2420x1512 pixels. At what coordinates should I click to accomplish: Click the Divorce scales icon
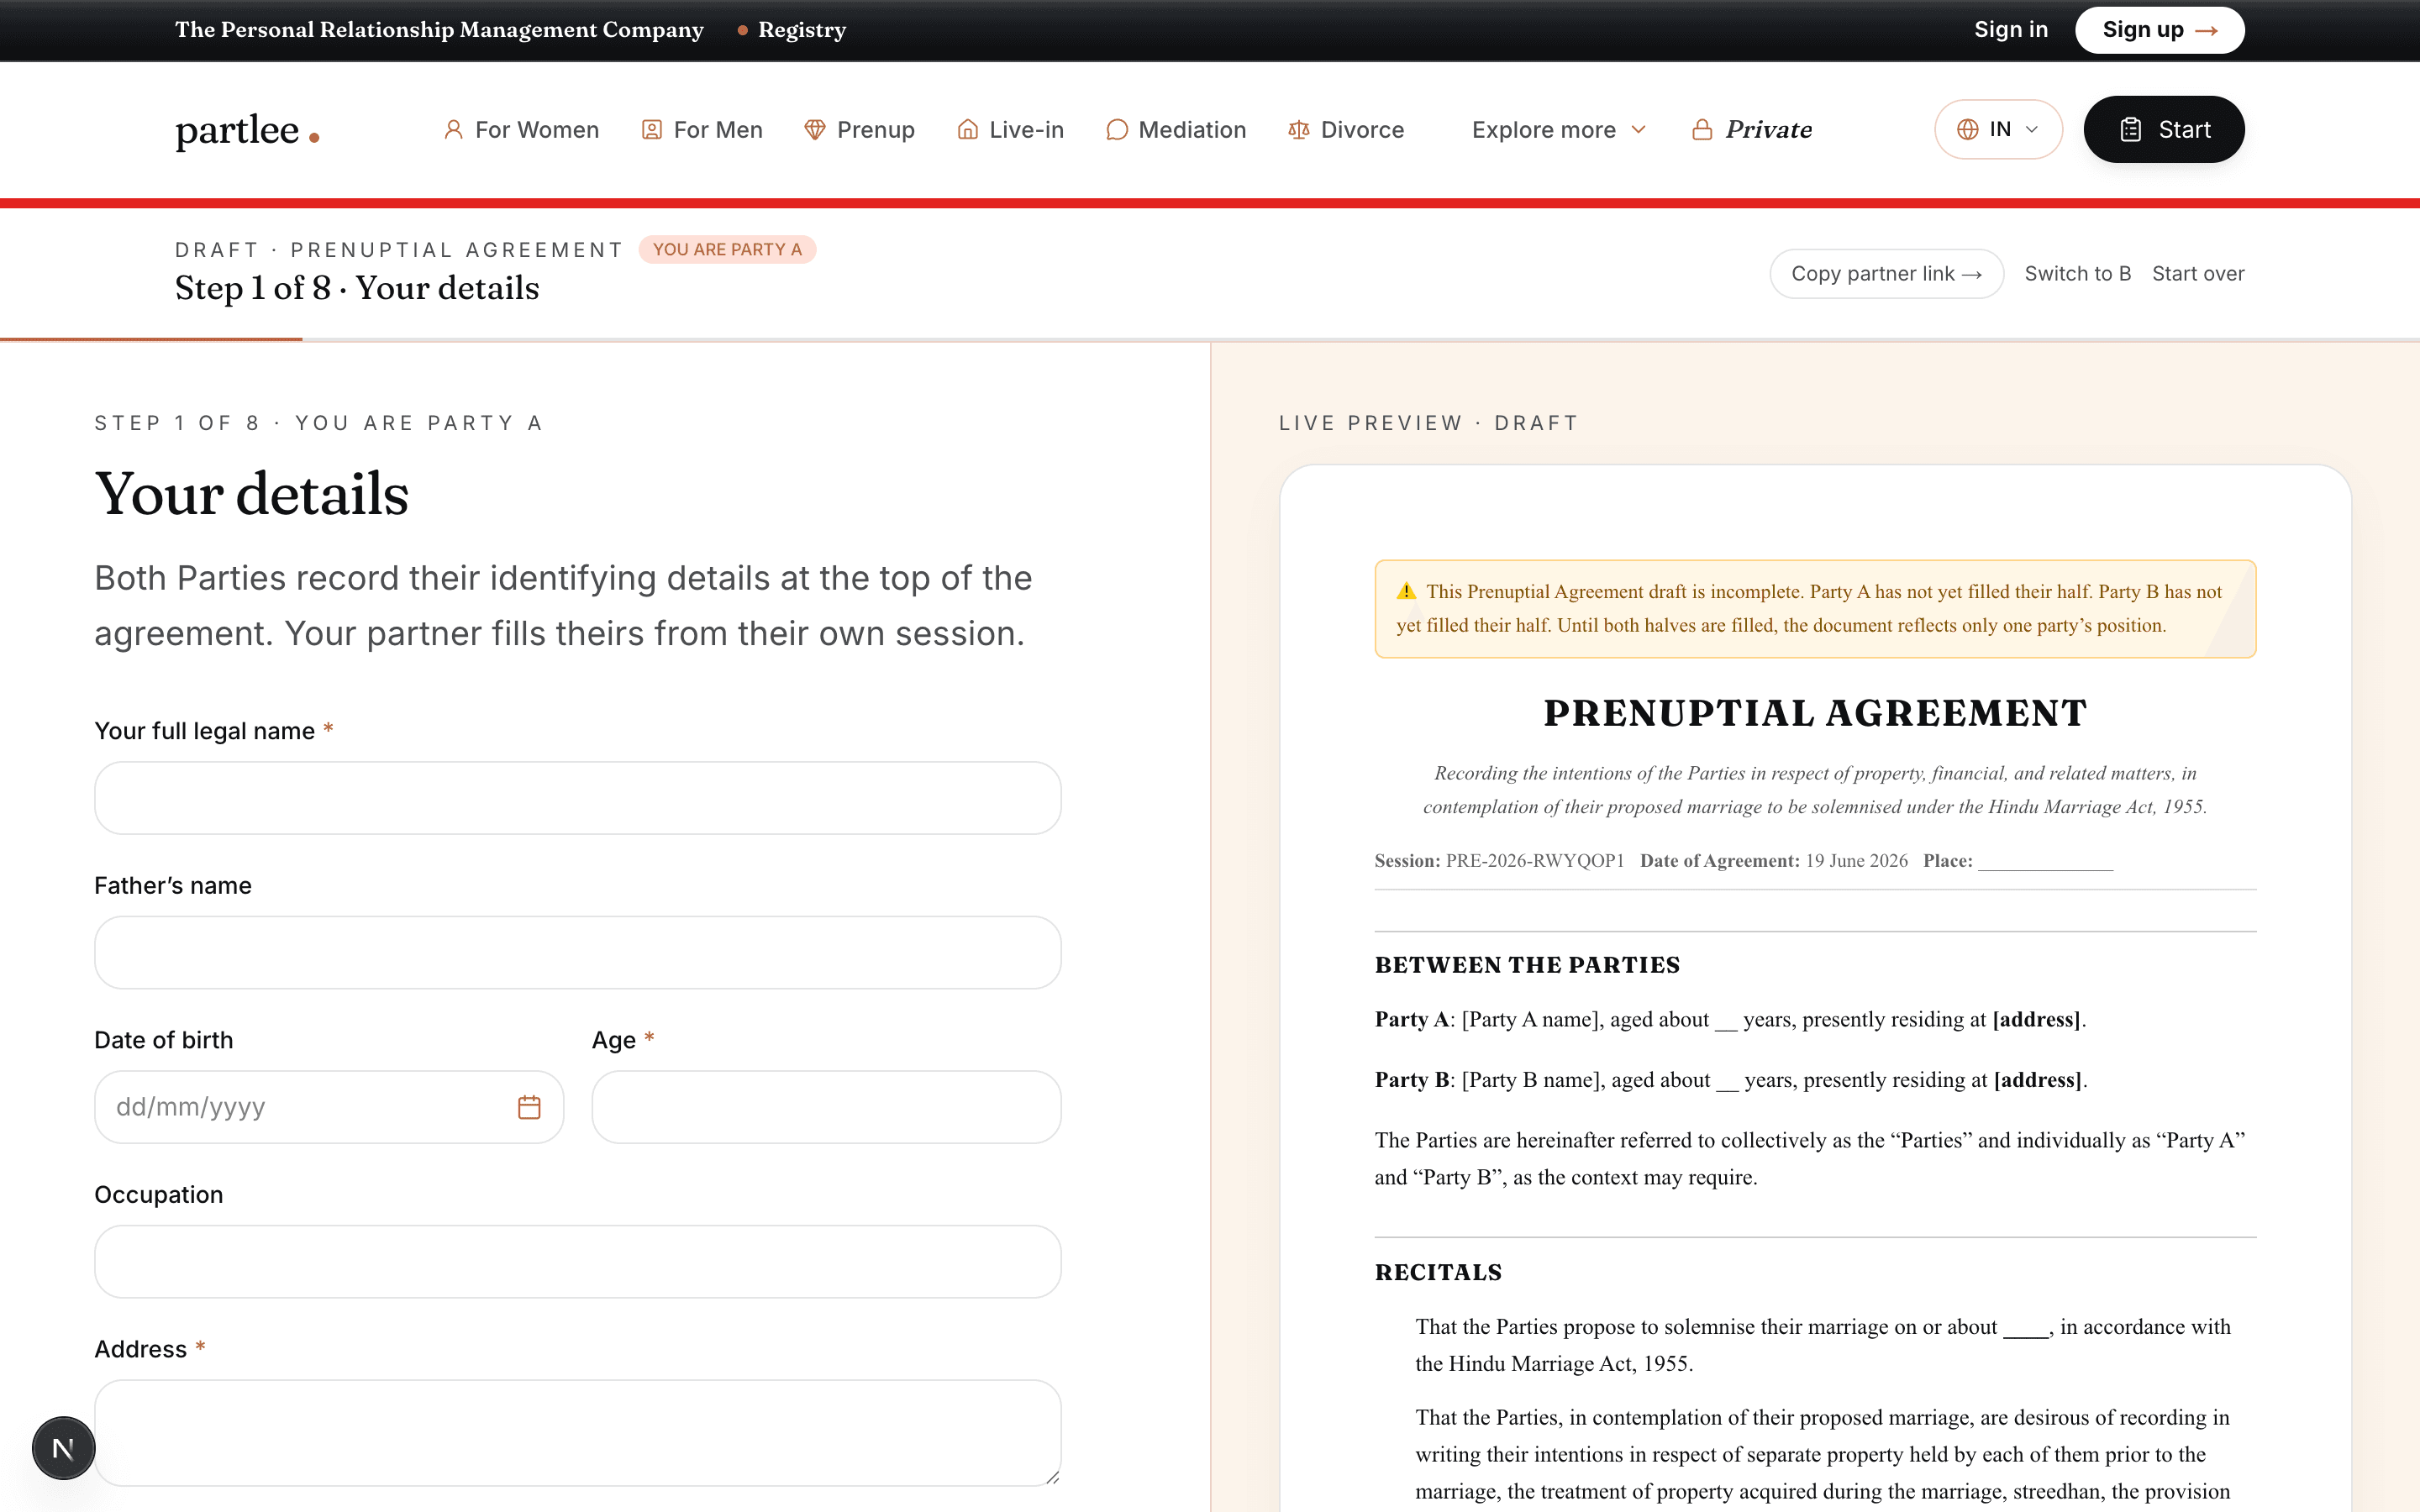1299,130
